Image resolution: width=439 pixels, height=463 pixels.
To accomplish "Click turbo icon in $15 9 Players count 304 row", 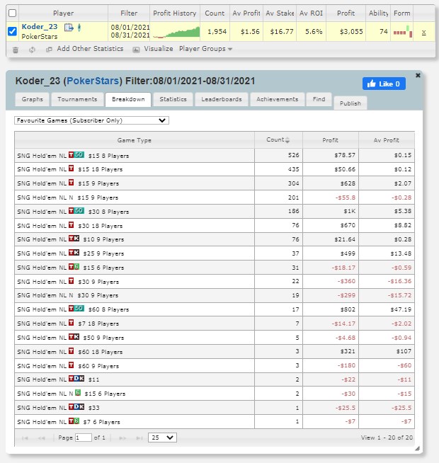I will pos(72,183).
